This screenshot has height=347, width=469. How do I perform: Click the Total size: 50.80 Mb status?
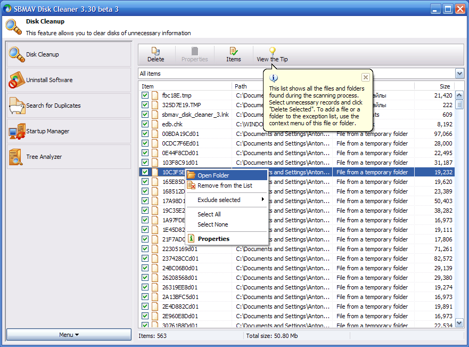(272, 336)
